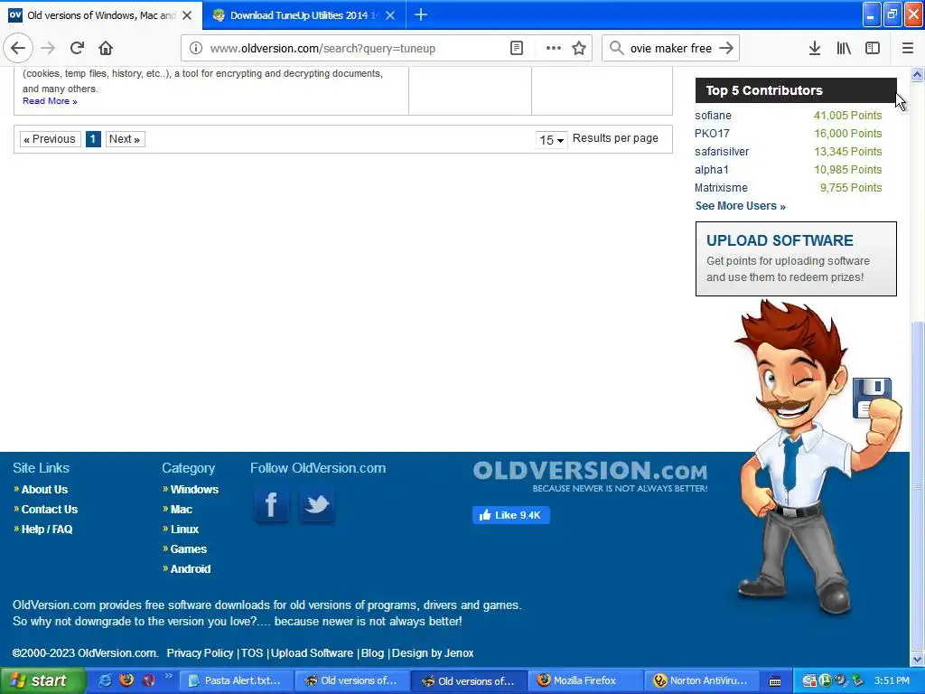
Task: Switch to Pasta Alert.txt taskbar window
Action: 234,680
